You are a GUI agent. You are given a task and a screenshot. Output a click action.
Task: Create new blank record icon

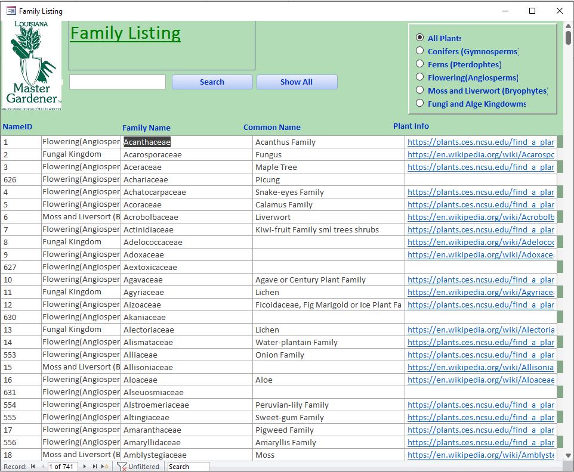[105, 466]
